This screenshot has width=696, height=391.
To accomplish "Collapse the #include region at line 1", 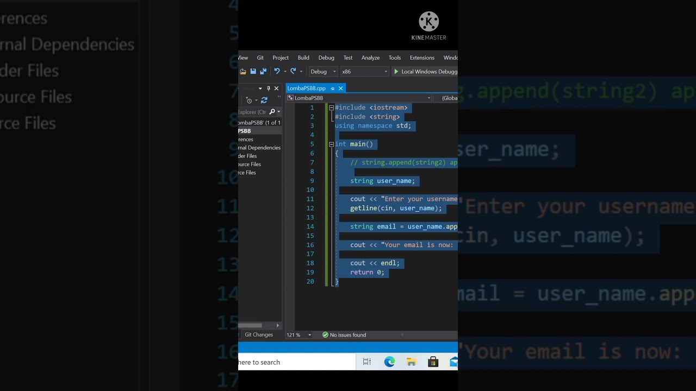I will (x=331, y=108).
